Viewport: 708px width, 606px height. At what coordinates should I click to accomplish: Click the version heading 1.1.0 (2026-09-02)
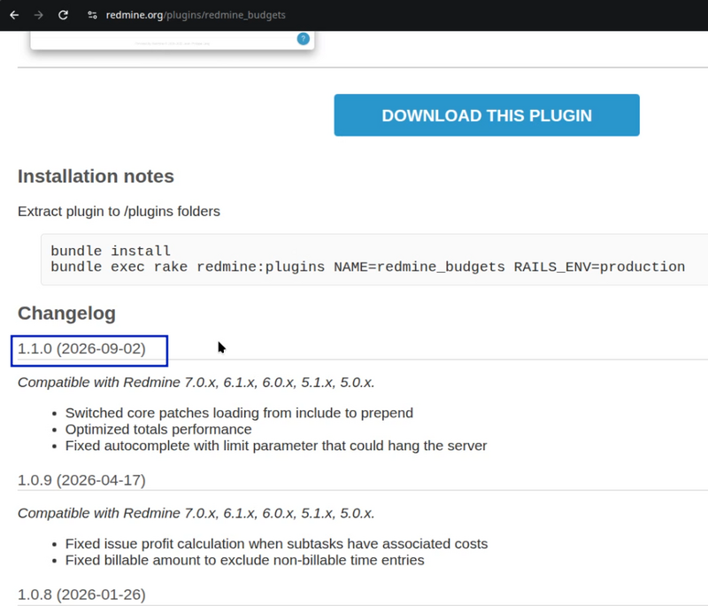[81, 349]
